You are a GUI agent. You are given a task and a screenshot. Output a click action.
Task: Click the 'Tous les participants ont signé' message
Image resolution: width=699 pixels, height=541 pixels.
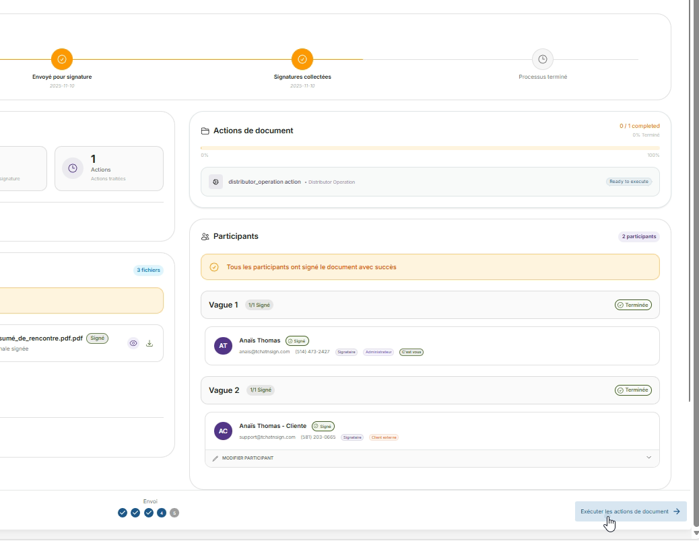click(x=311, y=267)
